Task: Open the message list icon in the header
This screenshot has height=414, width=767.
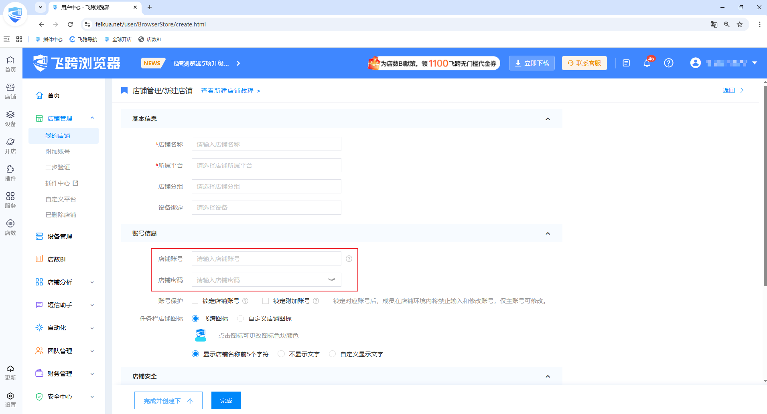Action: 626,63
